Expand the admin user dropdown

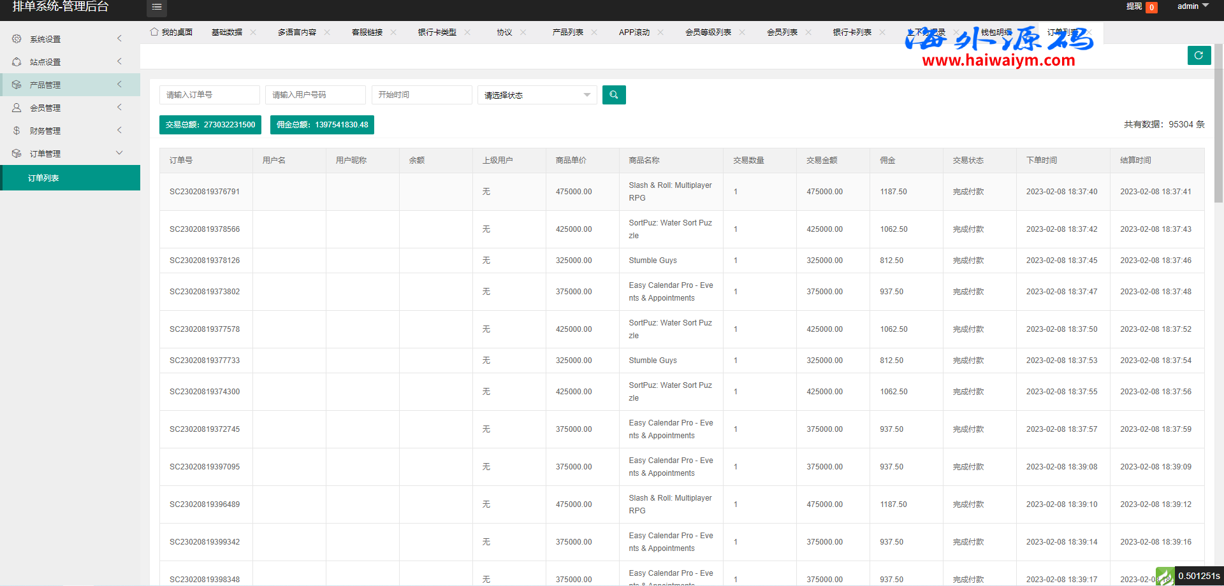click(1192, 6)
